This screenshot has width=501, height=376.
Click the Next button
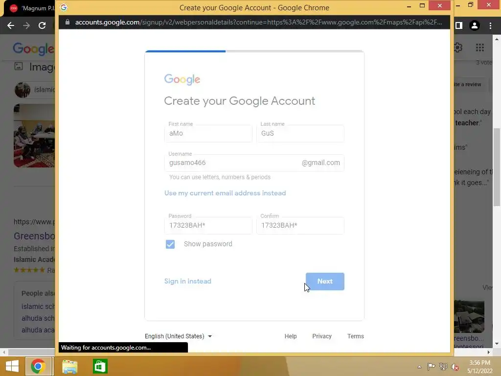[325, 282]
